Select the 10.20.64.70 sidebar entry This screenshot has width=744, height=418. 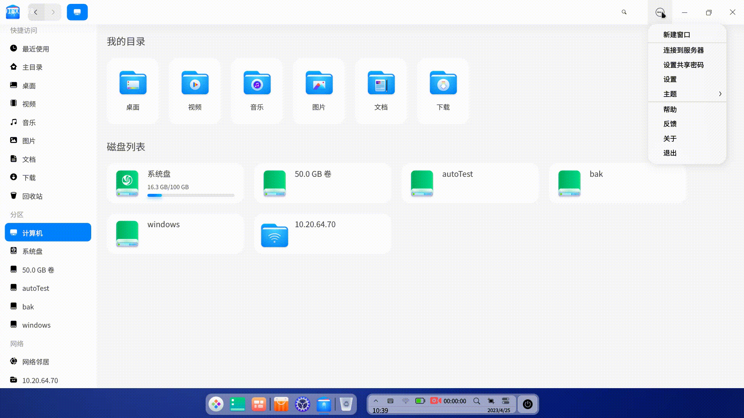click(48, 380)
